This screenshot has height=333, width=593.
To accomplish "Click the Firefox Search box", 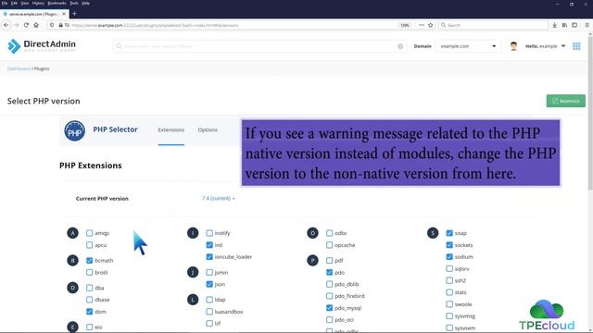I will (x=493, y=25).
